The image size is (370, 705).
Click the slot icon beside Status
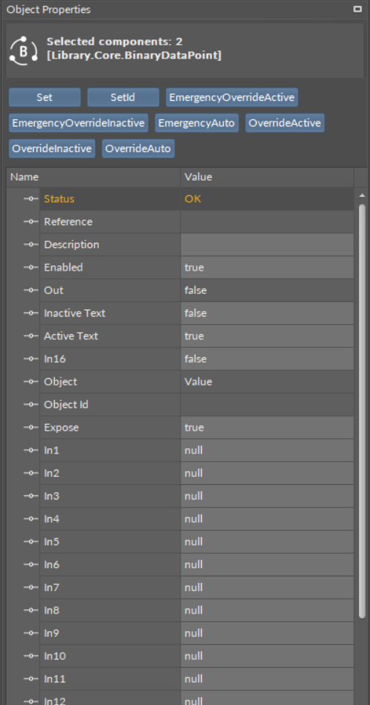(x=31, y=199)
